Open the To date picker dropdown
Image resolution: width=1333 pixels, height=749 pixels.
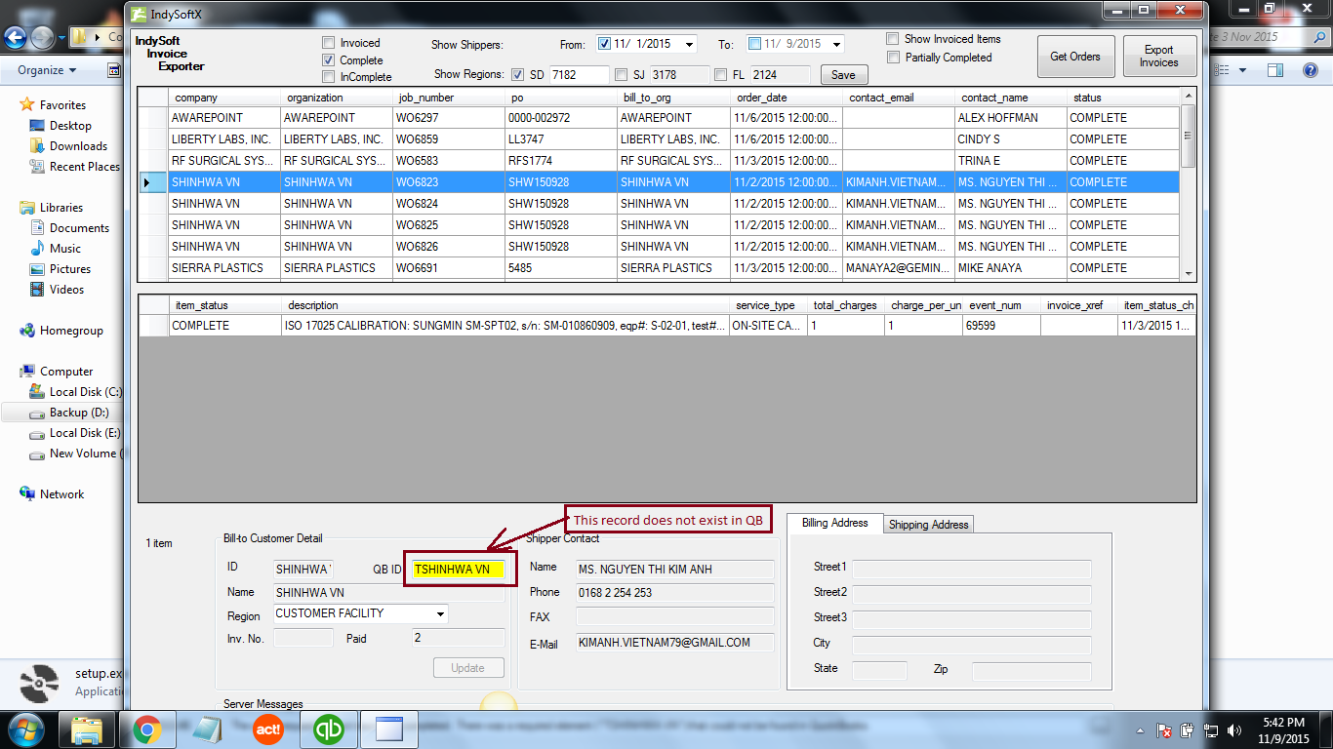pyautogui.click(x=836, y=44)
